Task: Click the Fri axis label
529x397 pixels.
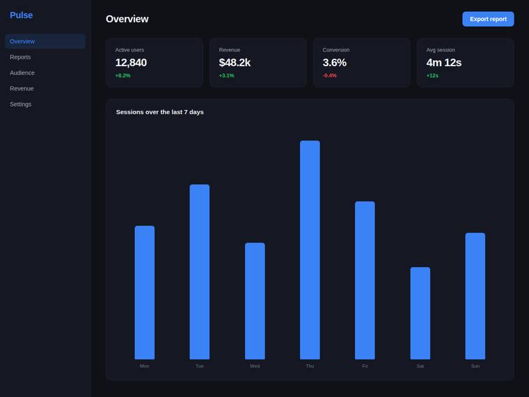Action: pyautogui.click(x=365, y=366)
